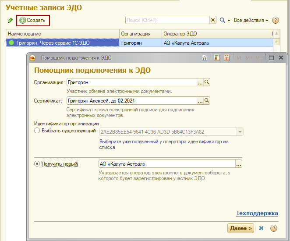The height and width of the screenshot is (241, 290).
Task: Click the green pencil edit icon
Action: click(11, 20)
